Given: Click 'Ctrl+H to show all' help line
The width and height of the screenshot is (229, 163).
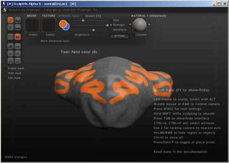Looking at the screenshot, I should click(x=168, y=137).
